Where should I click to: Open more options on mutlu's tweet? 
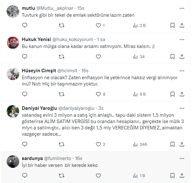click(x=182, y=8)
